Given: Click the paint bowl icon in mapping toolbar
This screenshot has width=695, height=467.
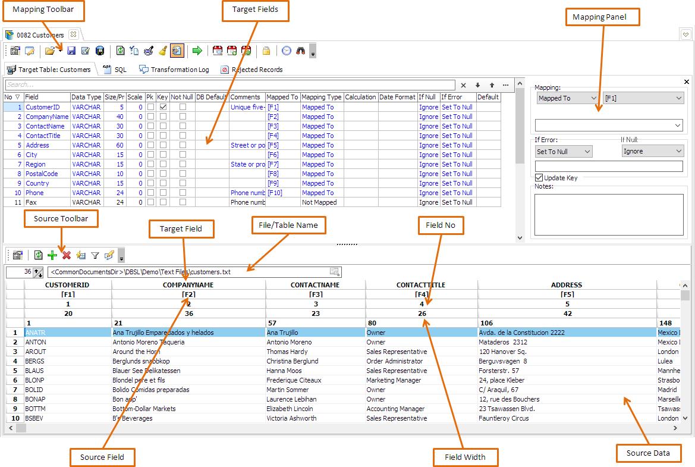Looking at the screenshot, I should pos(149,51).
